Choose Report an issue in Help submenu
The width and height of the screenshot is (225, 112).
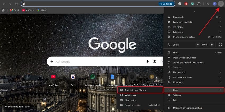point(140,105)
